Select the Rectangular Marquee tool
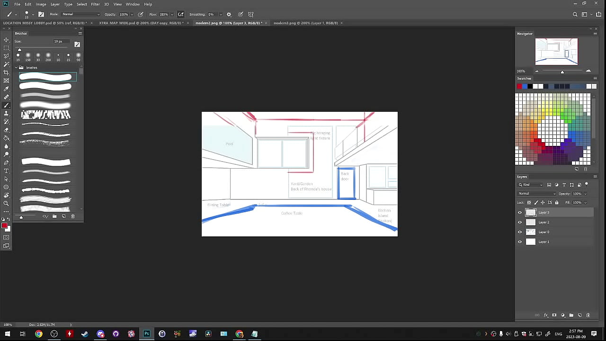Screen dimensions: 606x341 pyautogui.click(x=6, y=48)
